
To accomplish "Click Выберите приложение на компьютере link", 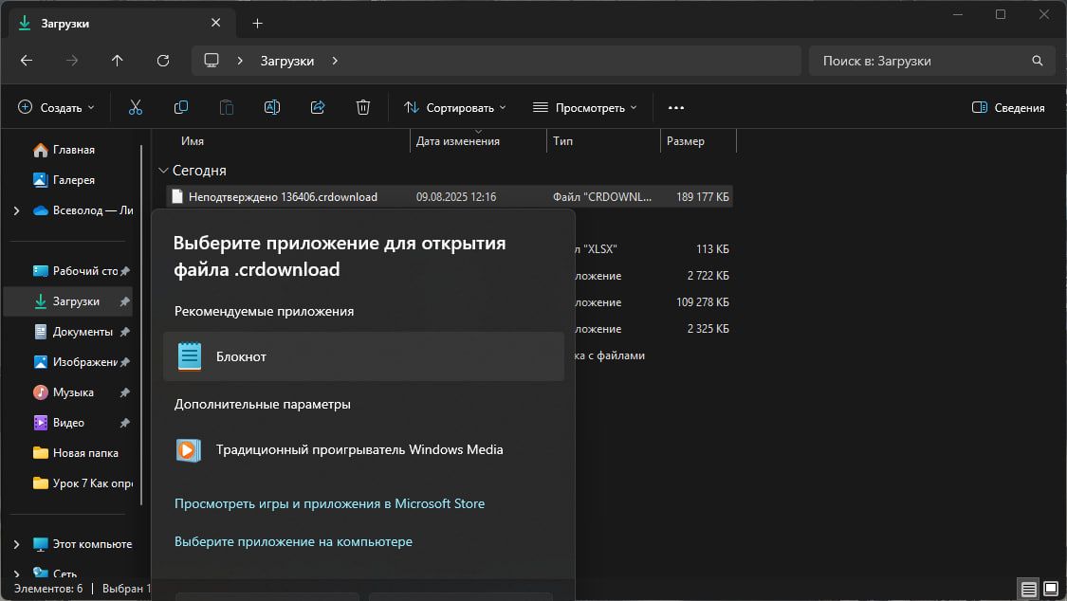I will coord(293,542).
